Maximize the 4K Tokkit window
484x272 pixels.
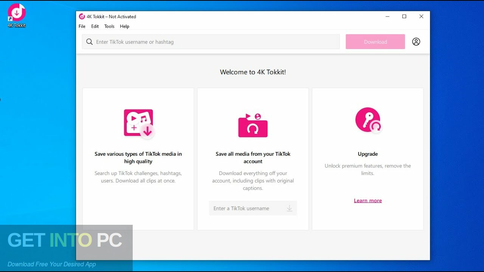click(x=404, y=16)
